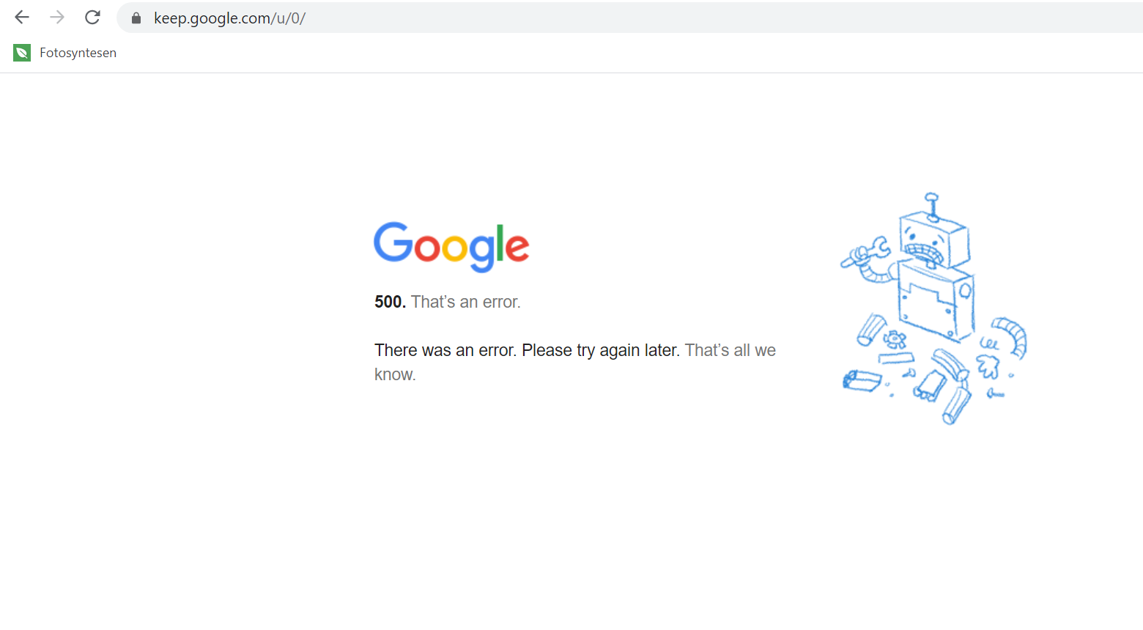Open the Fotosyntesen bookmark label
The width and height of the screenshot is (1143, 630).
point(78,53)
